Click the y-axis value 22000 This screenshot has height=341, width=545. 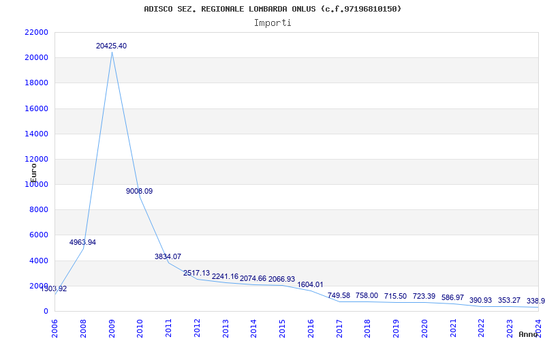[x=36, y=32]
